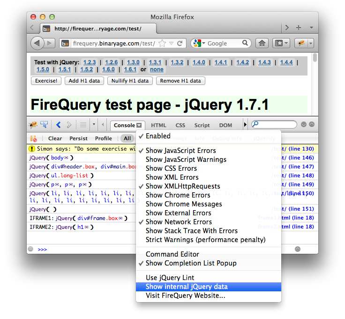Expand the hidden Firebug panels arrow

[245, 125]
